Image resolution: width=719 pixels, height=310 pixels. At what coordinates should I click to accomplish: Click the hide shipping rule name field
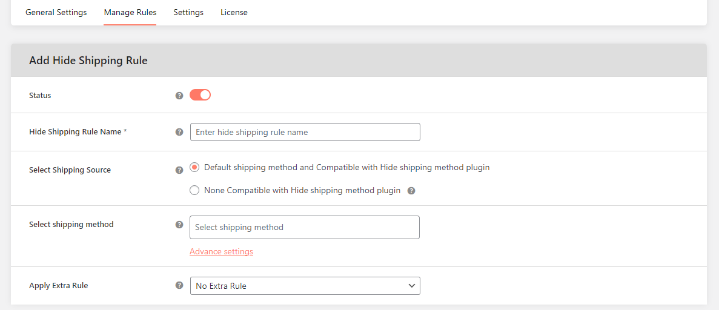pos(305,132)
